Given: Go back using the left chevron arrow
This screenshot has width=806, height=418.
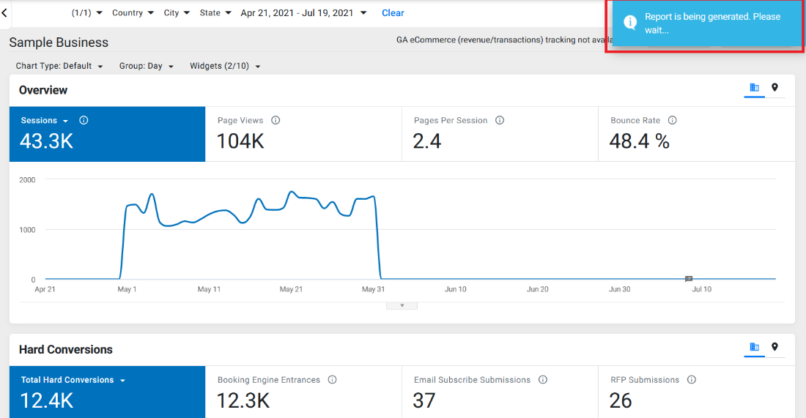Looking at the screenshot, I should click(4, 13).
